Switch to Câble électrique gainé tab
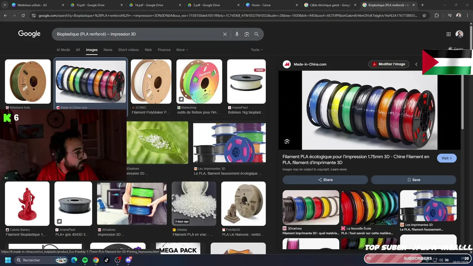 point(330,5)
